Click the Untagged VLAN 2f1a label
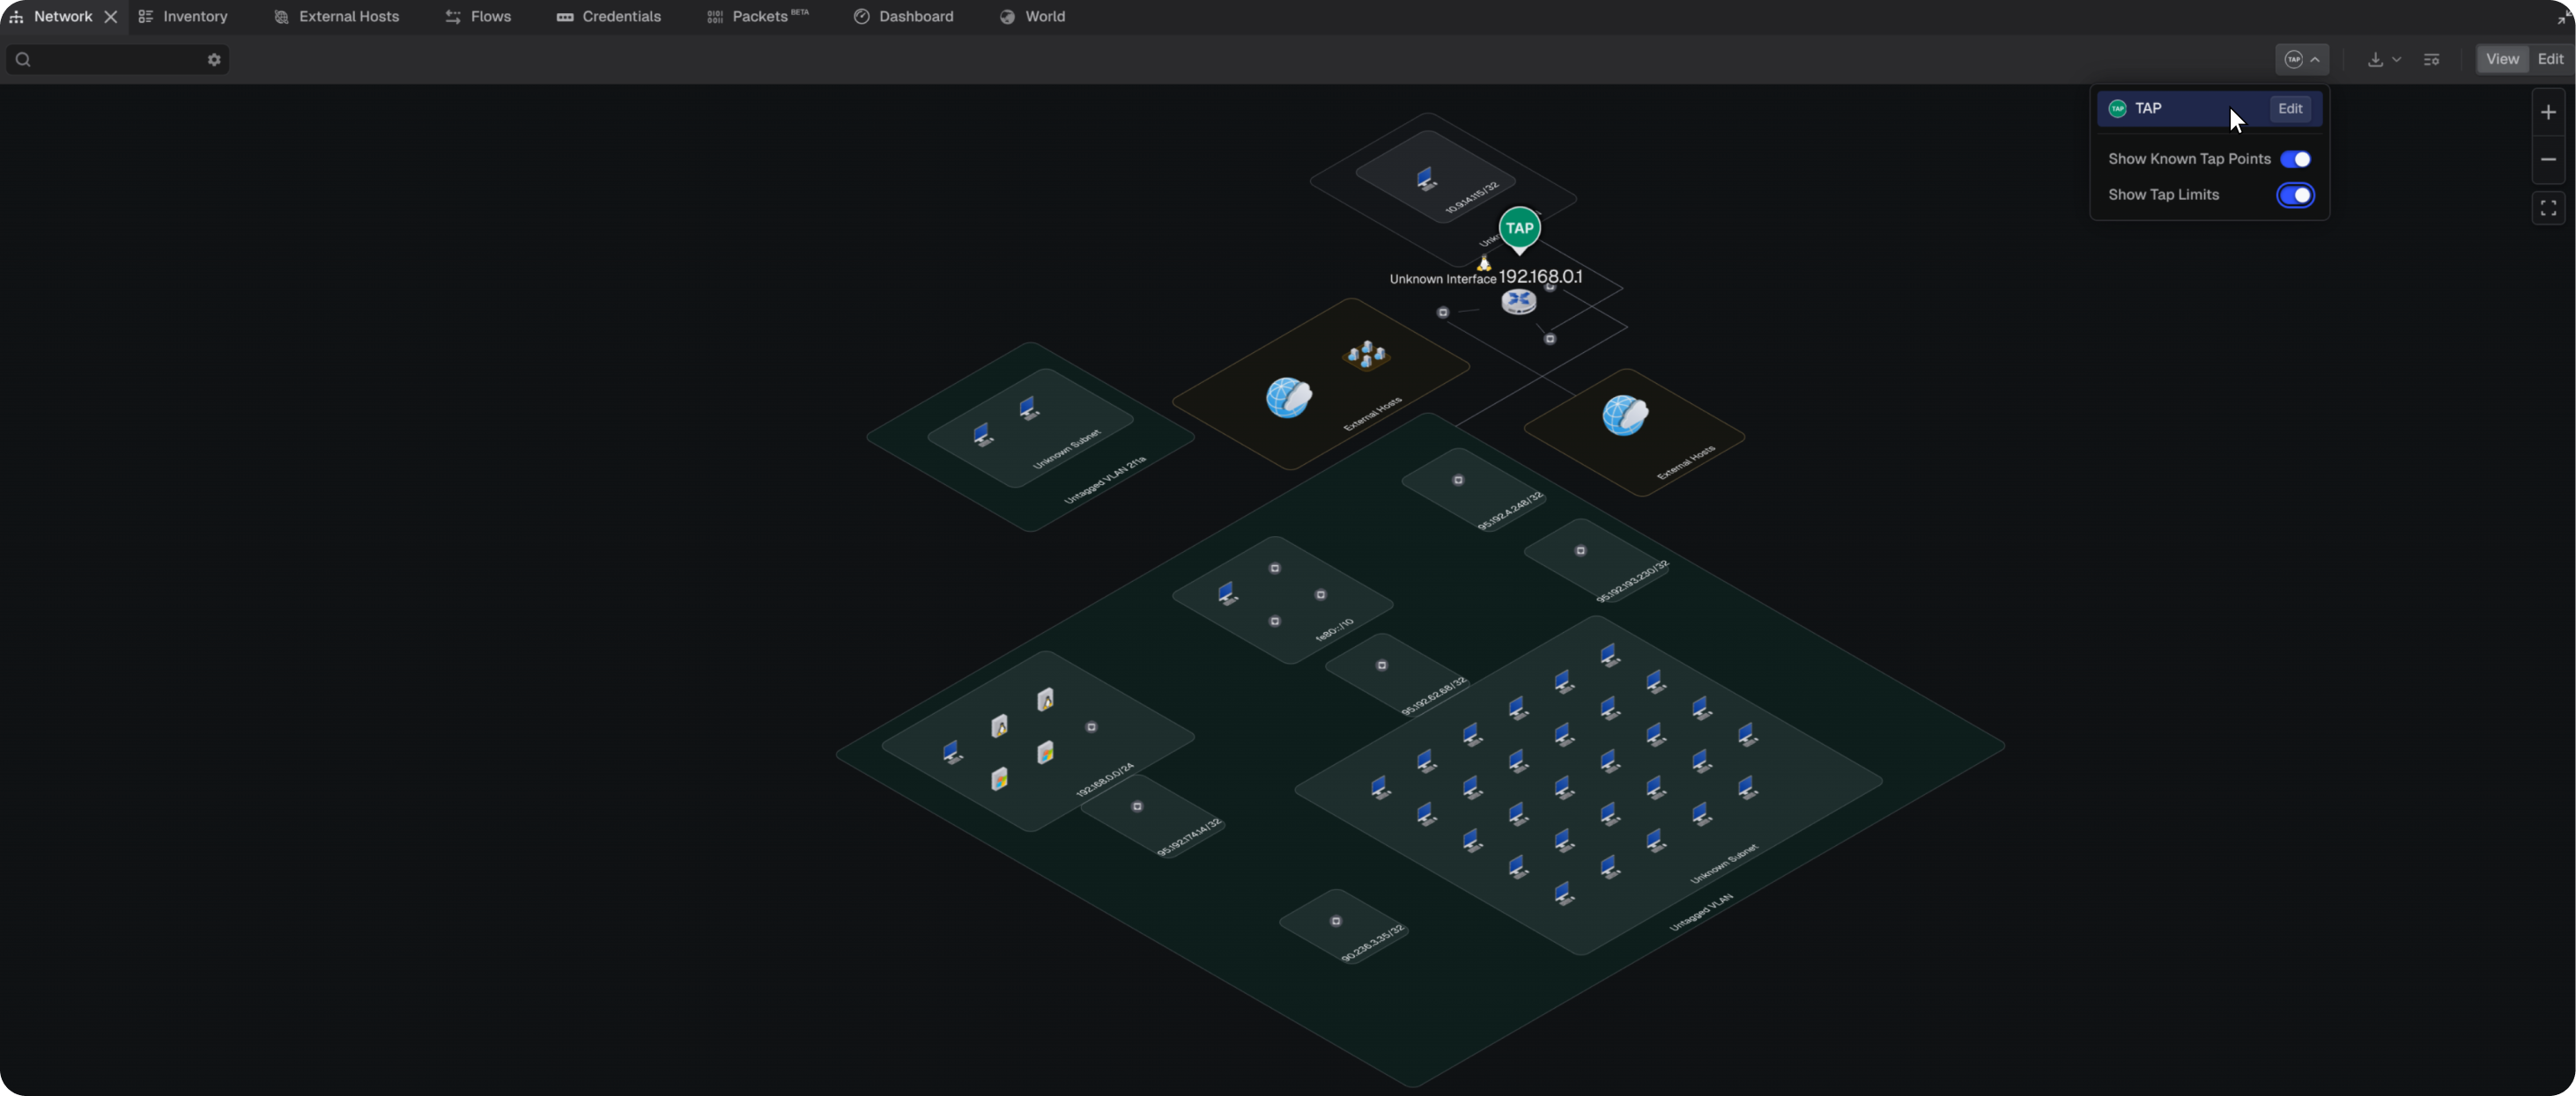2576x1096 pixels. [1105, 481]
